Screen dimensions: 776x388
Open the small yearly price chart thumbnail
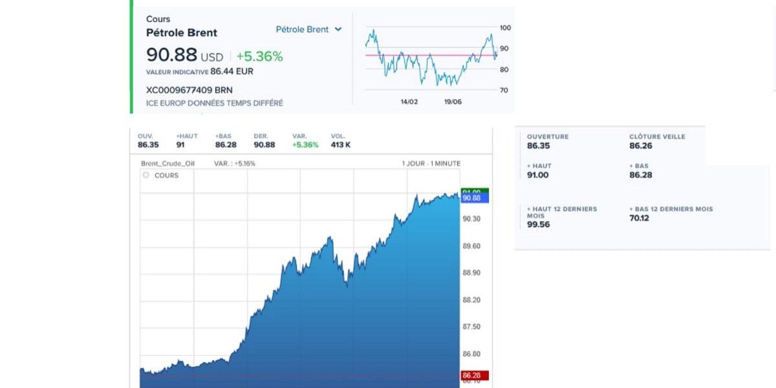431,57
